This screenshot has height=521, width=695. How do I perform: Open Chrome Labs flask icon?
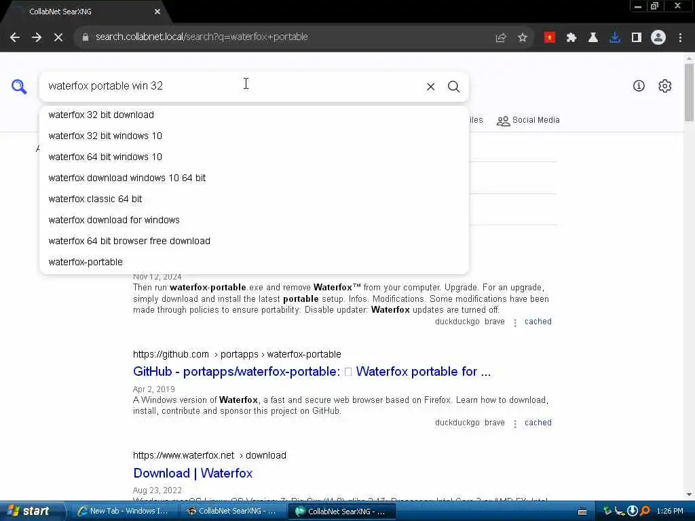593,38
